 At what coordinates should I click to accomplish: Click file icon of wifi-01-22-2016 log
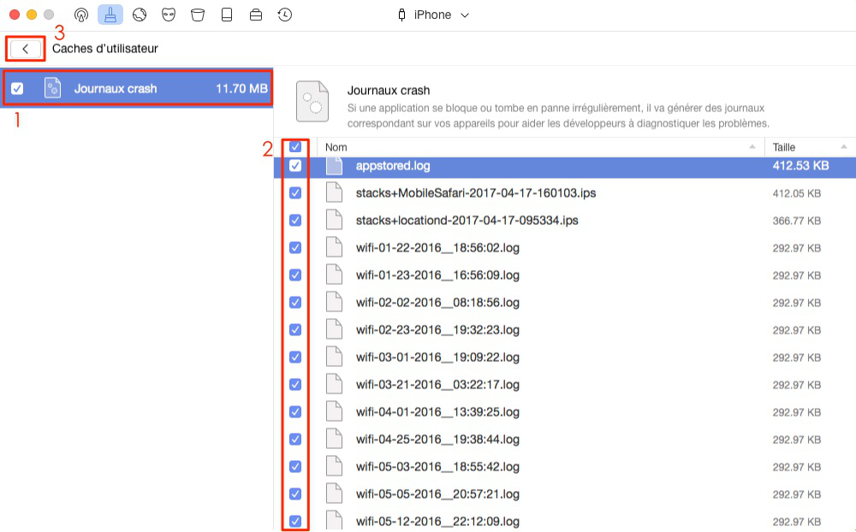click(x=334, y=247)
